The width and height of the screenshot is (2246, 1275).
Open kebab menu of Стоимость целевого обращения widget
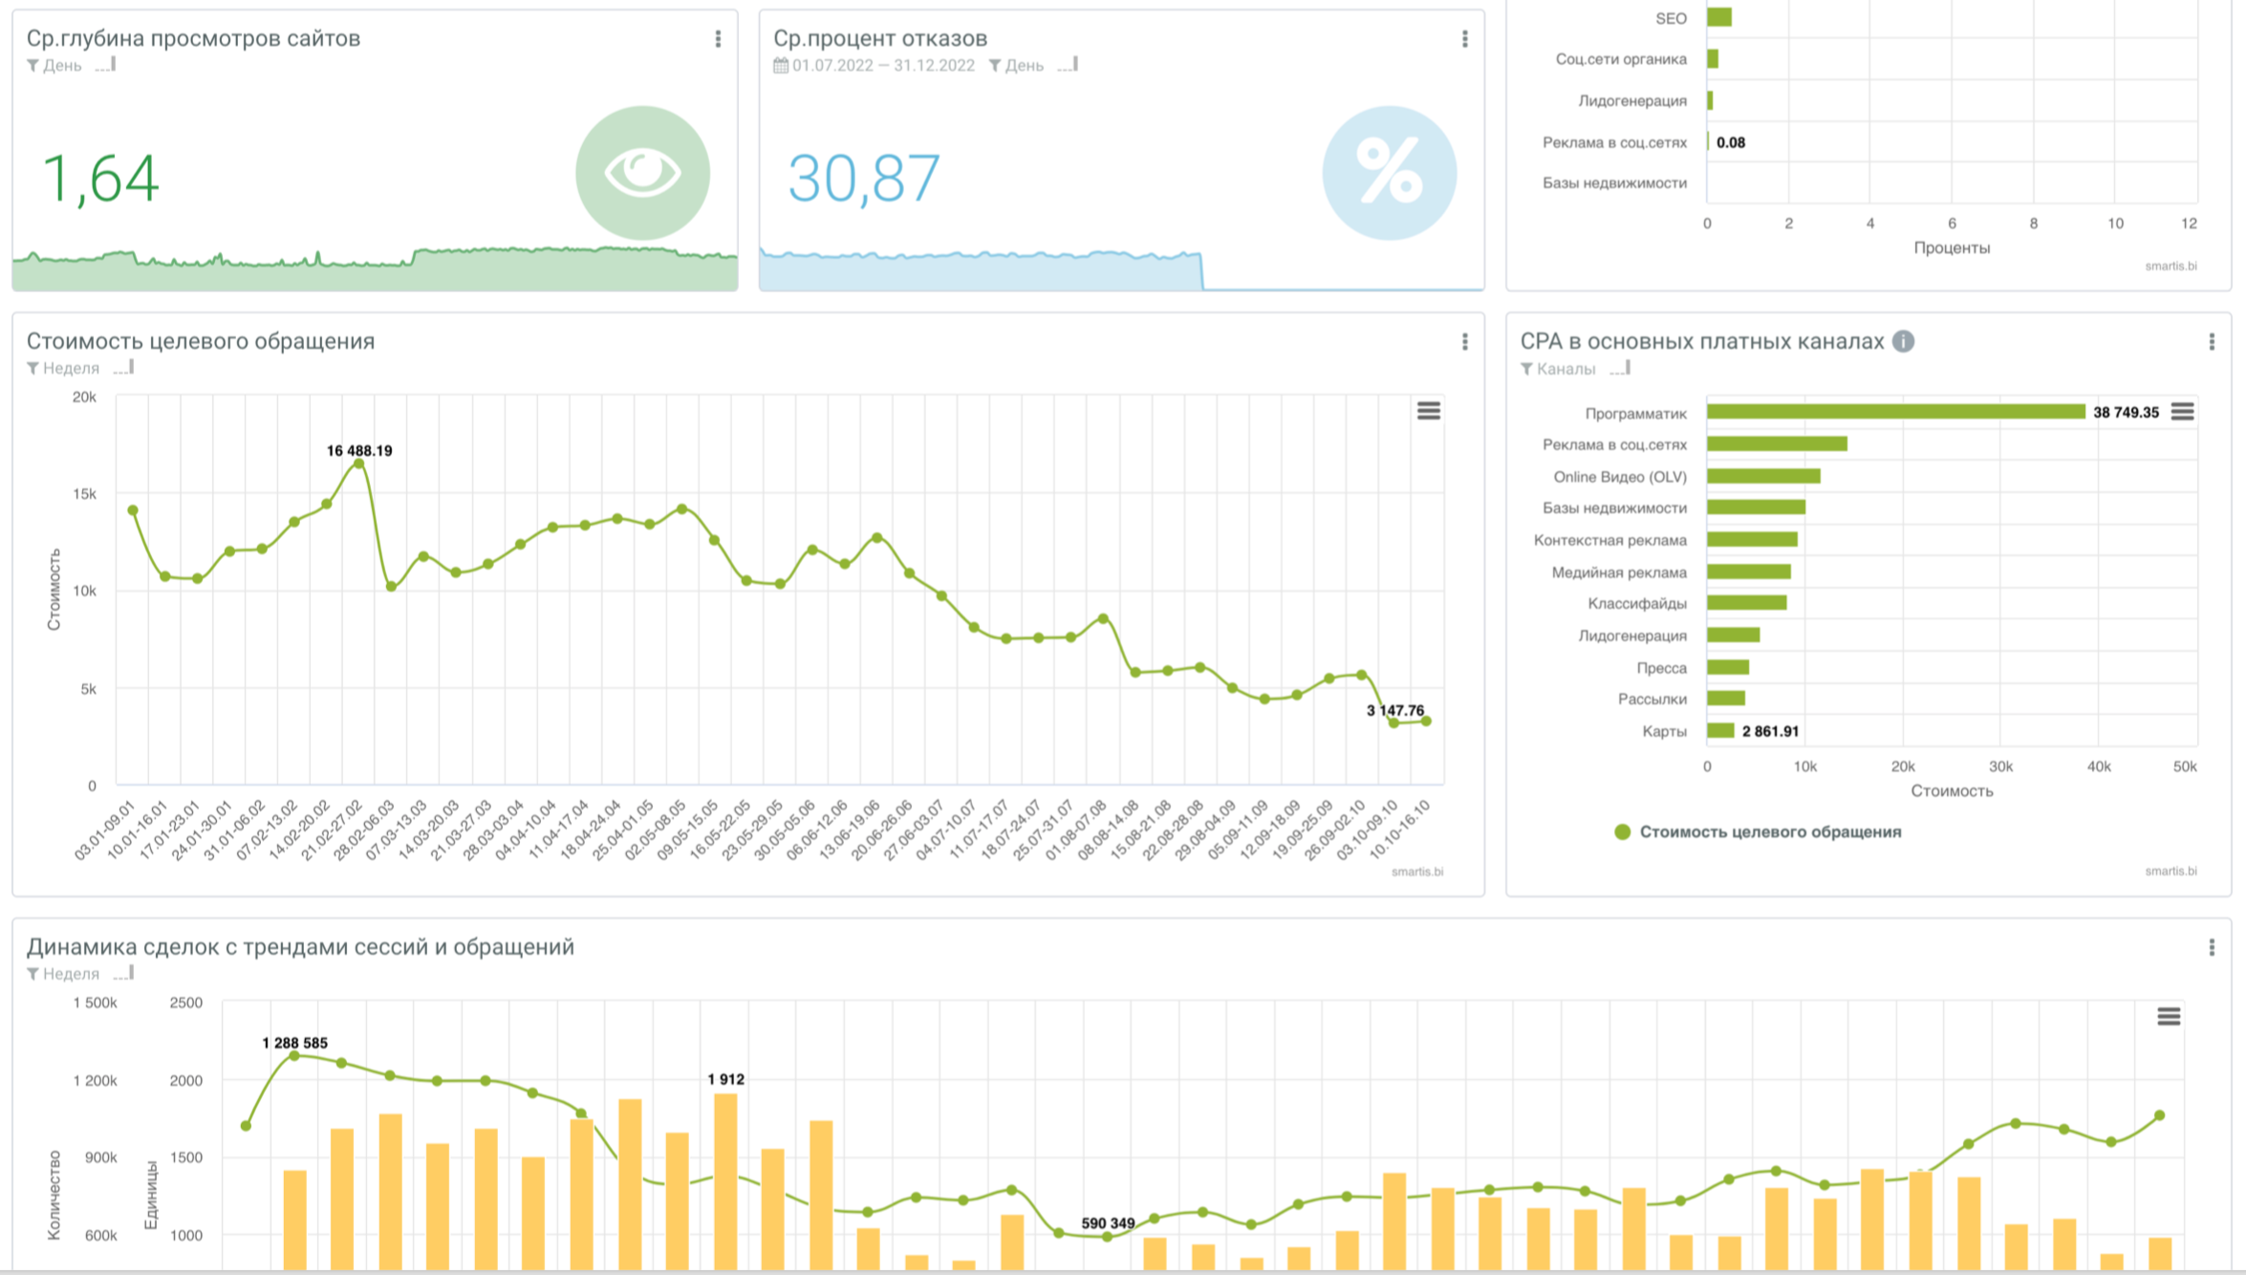click(x=1464, y=342)
